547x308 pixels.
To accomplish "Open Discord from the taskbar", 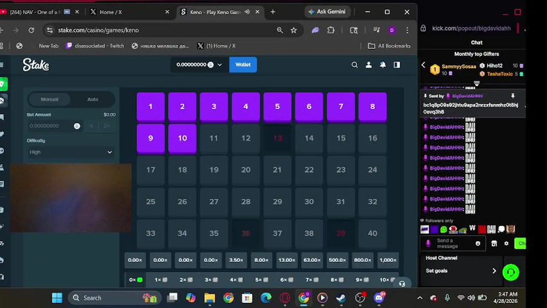I will pyautogui.click(x=379, y=298).
